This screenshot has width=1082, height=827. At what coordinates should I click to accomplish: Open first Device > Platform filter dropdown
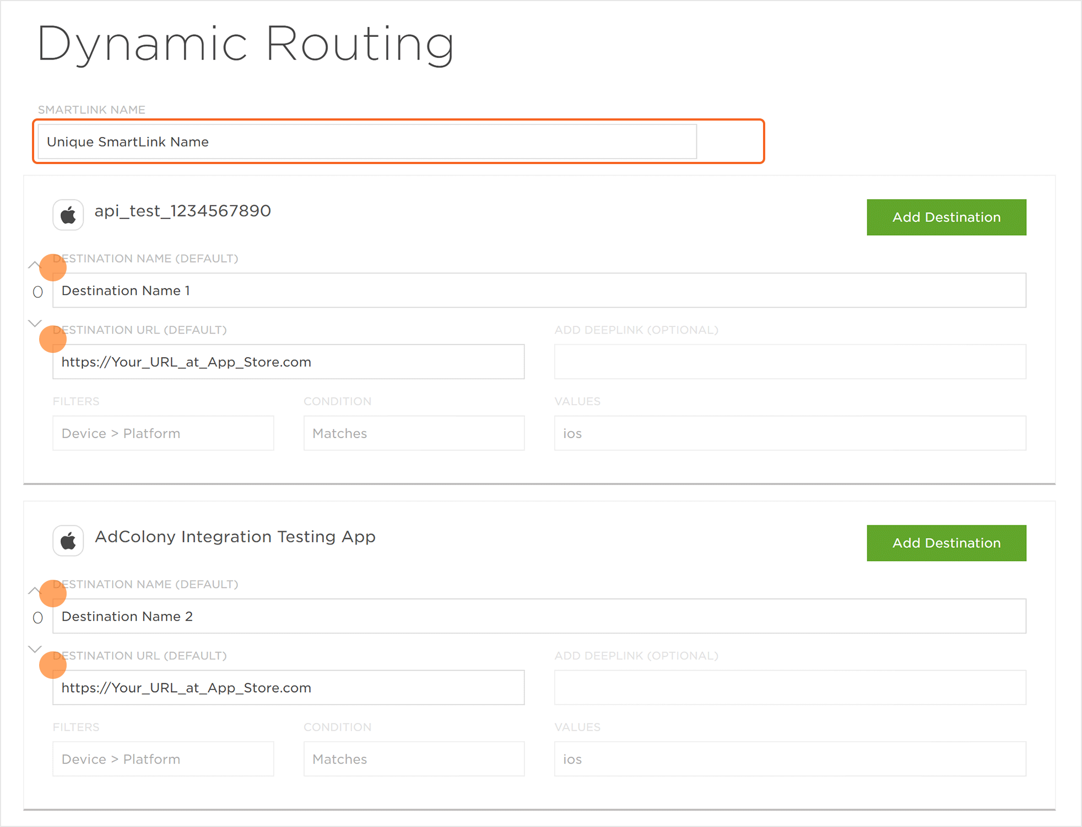[163, 433]
